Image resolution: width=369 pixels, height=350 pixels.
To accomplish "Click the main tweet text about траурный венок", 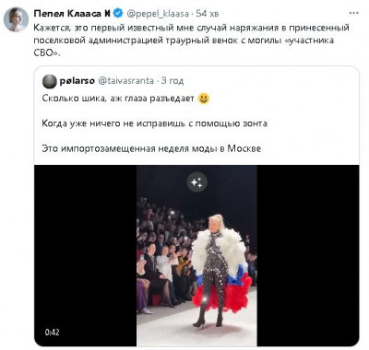I will click(x=191, y=41).
